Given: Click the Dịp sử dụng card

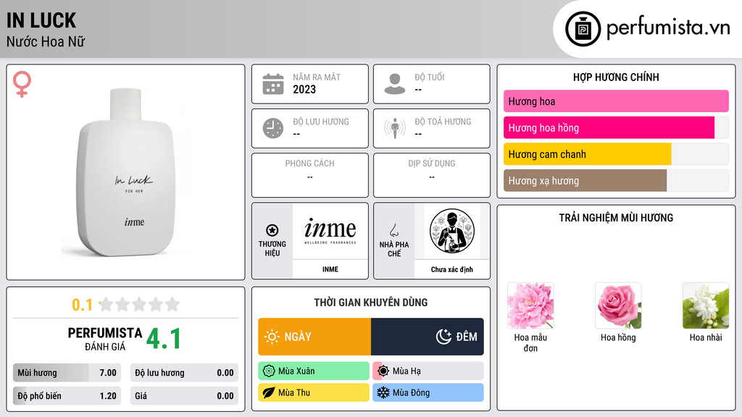Looking at the screenshot, I should 432,175.
